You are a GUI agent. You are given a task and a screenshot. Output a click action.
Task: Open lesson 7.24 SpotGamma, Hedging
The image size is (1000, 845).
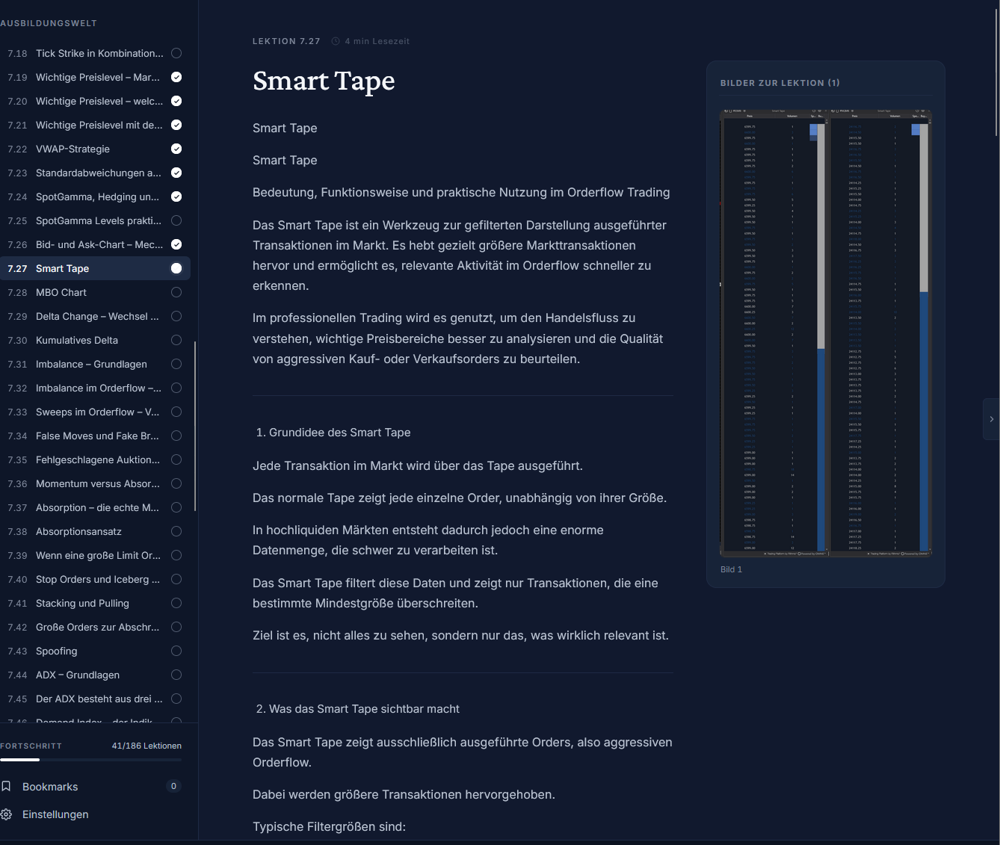click(95, 196)
